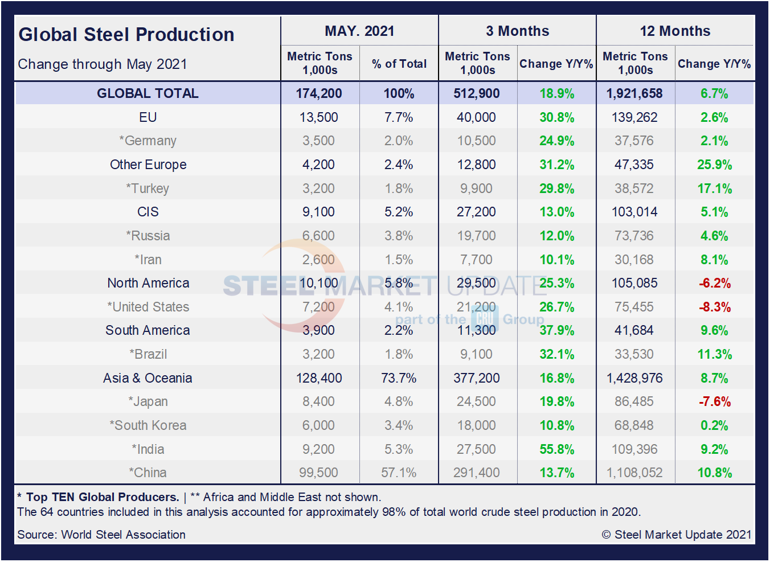Select the 12 Months column header

675,31
